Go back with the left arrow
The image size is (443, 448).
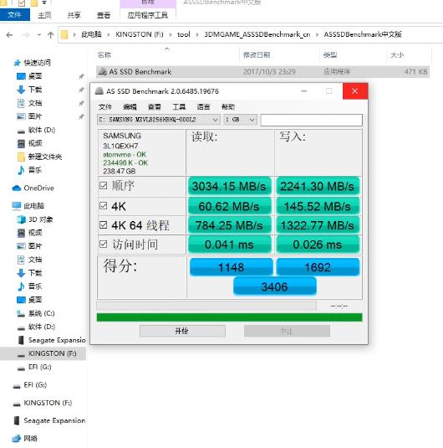[9, 35]
